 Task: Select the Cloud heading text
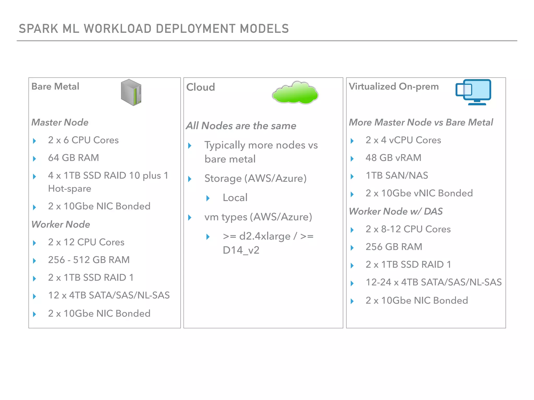pos(201,87)
